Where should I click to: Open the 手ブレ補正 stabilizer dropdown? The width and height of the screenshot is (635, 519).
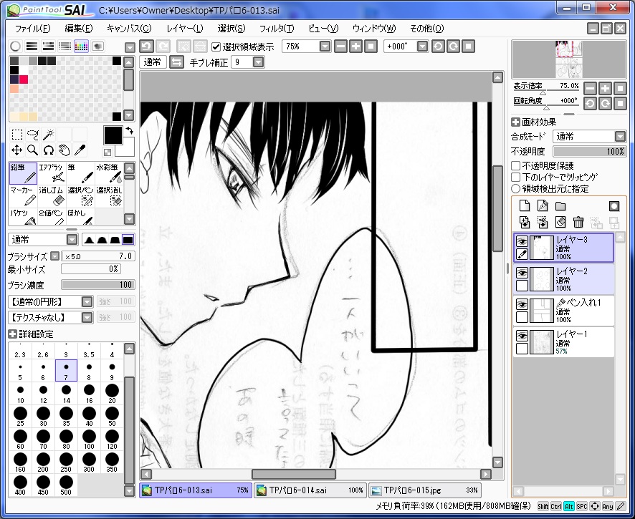click(x=259, y=62)
